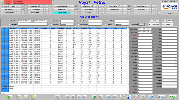Click the info bubble icon in bottom toolbar
179x100 pixels.
(x=151, y=97)
